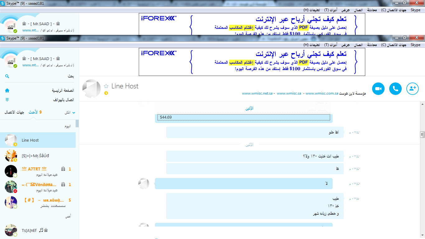Click Line Host's avatar in conversation header
This screenshot has height=239, width=425.
tap(91, 89)
